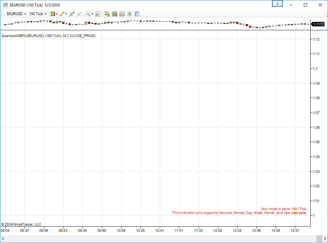Select the pencil drawing tools icon
The height and width of the screenshot is (243, 328).
coord(62,14)
